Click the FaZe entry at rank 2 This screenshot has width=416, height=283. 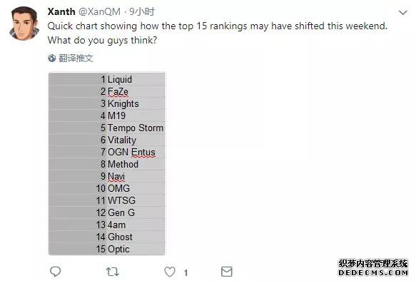pyautogui.click(x=118, y=91)
